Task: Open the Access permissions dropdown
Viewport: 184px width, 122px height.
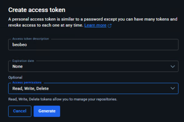Action: 93,88
